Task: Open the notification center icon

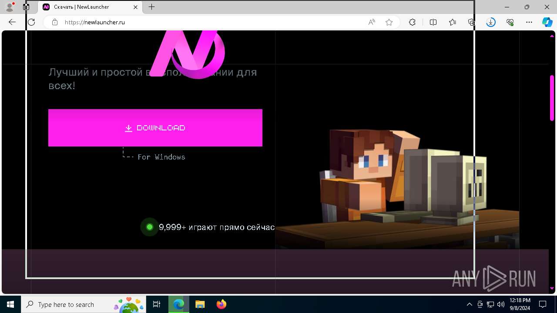Action: [x=543, y=304]
